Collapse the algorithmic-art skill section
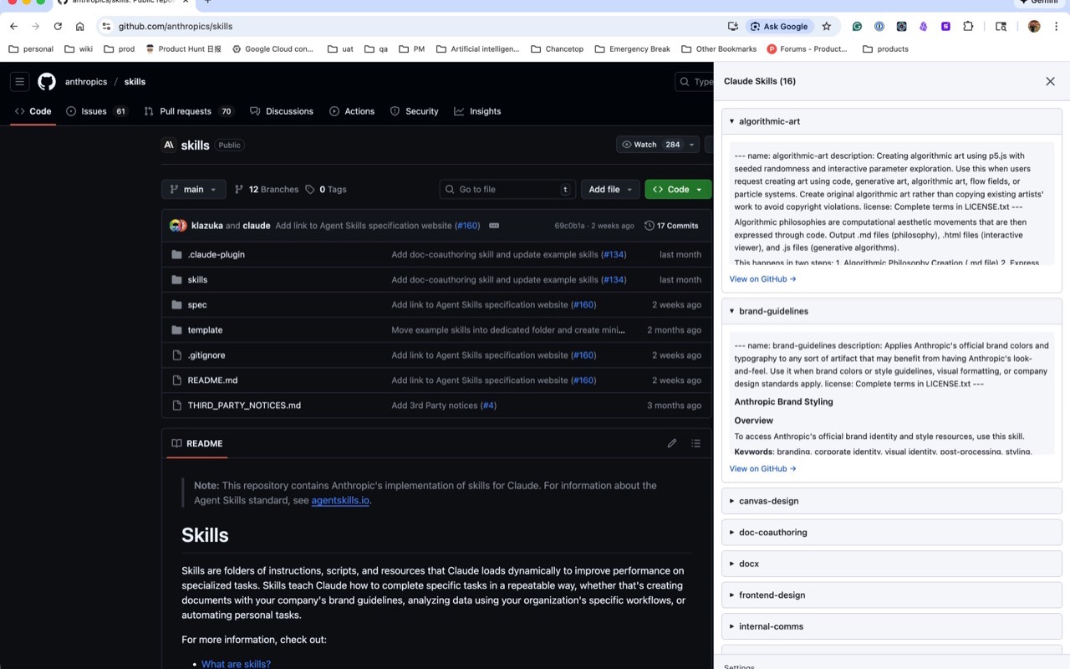 732,120
